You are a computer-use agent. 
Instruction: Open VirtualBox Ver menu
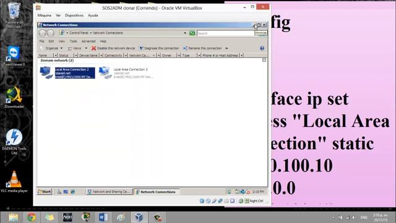point(58,15)
